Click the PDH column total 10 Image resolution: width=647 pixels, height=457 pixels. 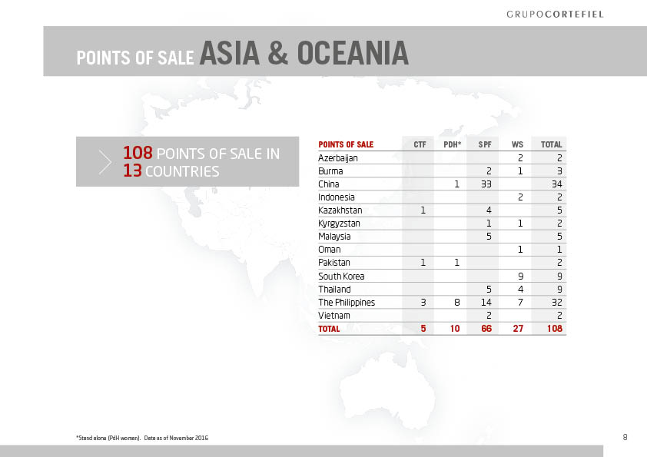coord(455,329)
